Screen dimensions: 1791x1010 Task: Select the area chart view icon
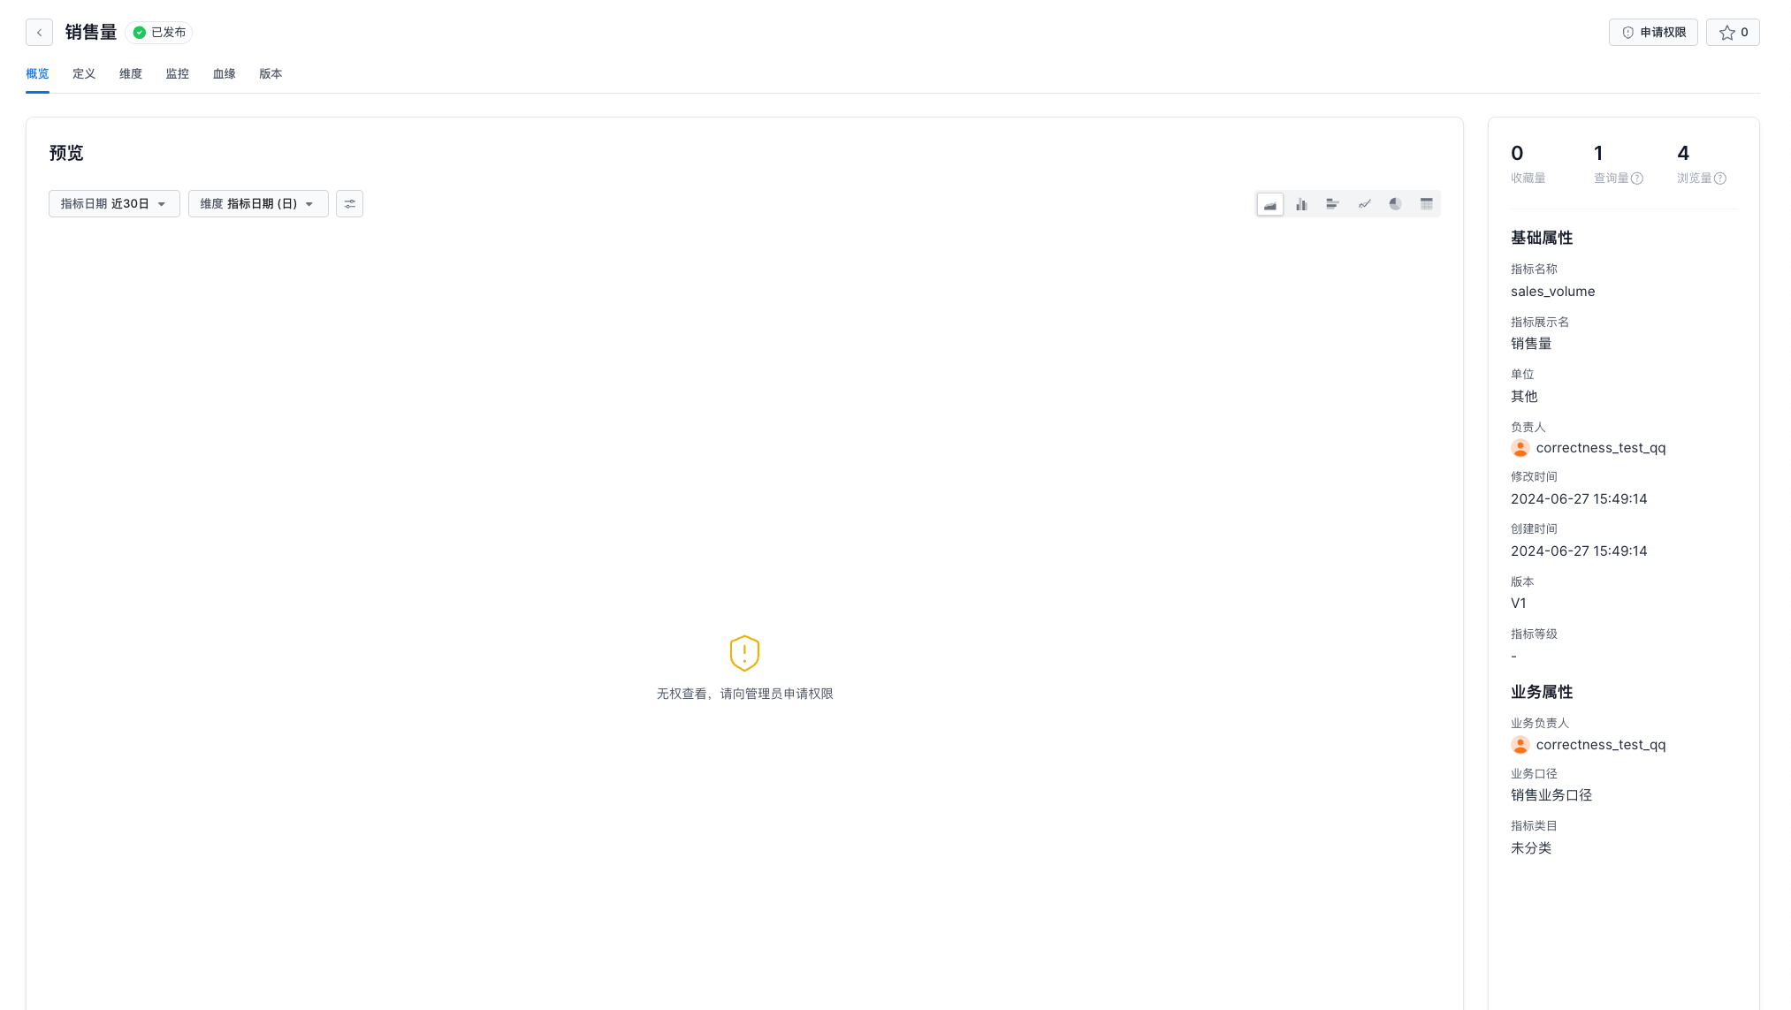click(1269, 204)
